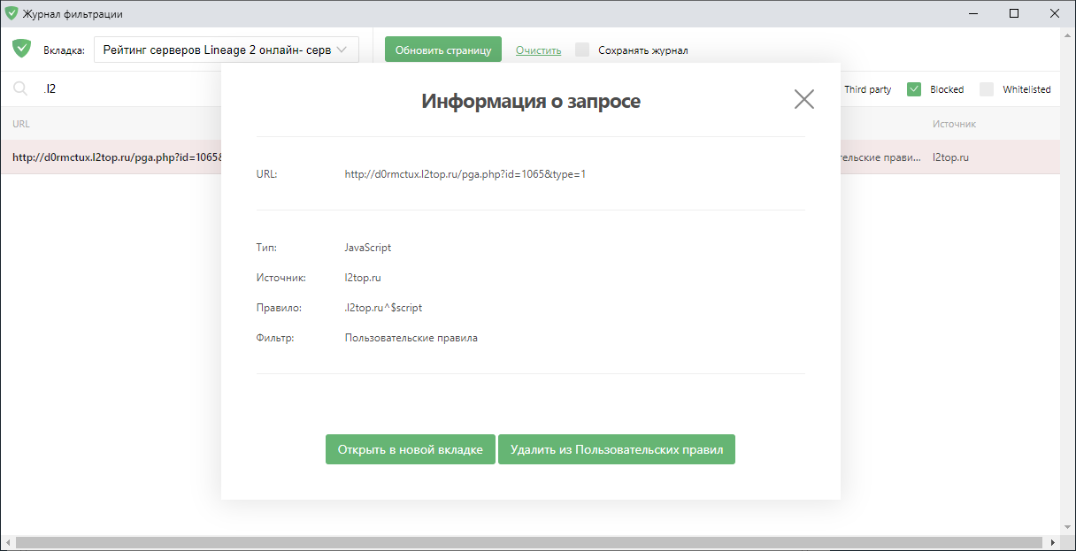The height and width of the screenshot is (551, 1076).
Task: Click the Открыть в новой вкладке button
Action: coord(410,448)
